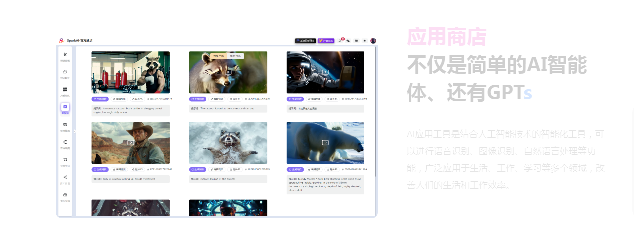Open the mind map icon in sidebar
This screenshot has height=244, width=634.
pyautogui.click(x=65, y=142)
